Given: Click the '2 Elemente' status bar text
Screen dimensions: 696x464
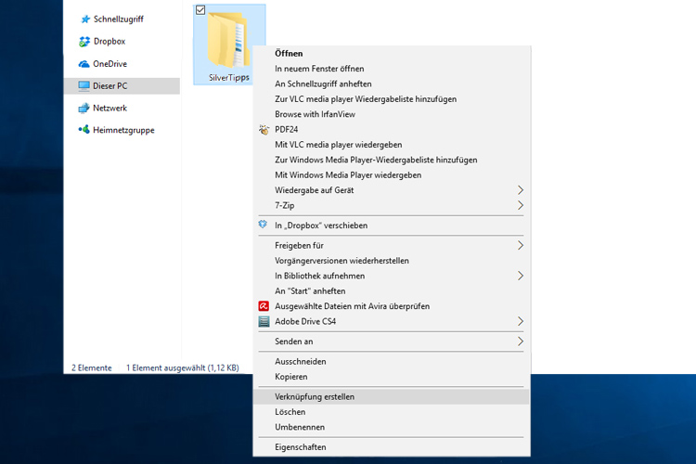Looking at the screenshot, I should pos(92,367).
